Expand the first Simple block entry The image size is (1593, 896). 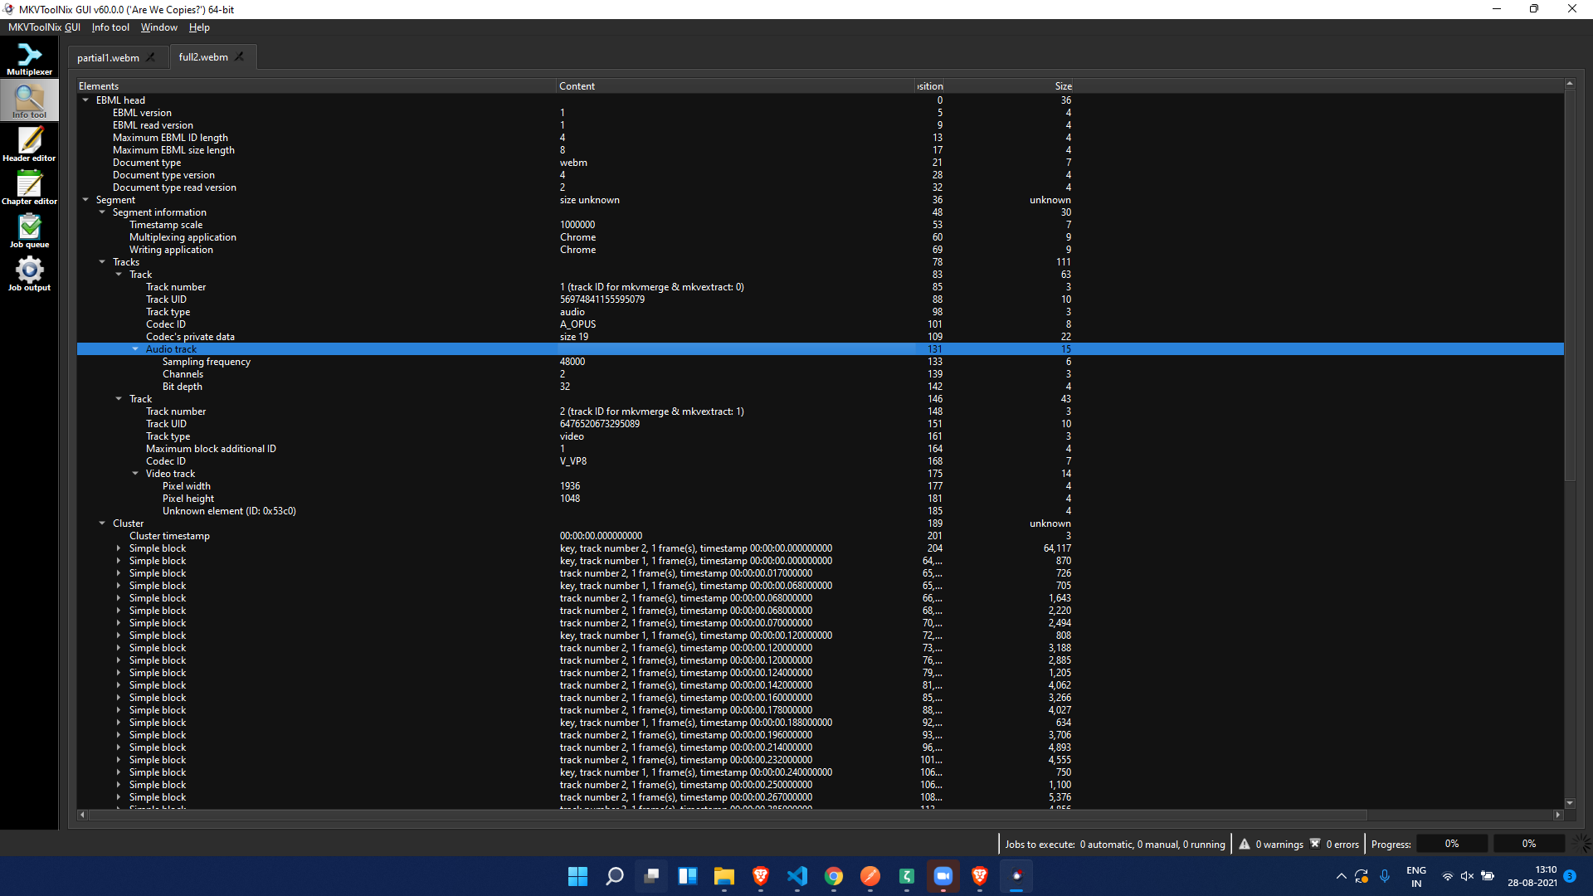(x=119, y=548)
